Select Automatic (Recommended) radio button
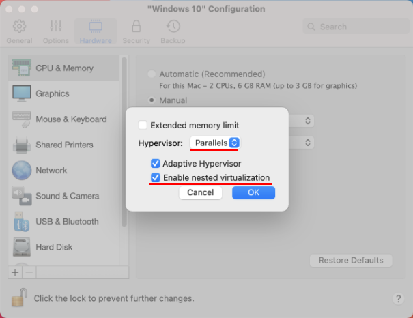The image size is (413, 318). pos(152,74)
